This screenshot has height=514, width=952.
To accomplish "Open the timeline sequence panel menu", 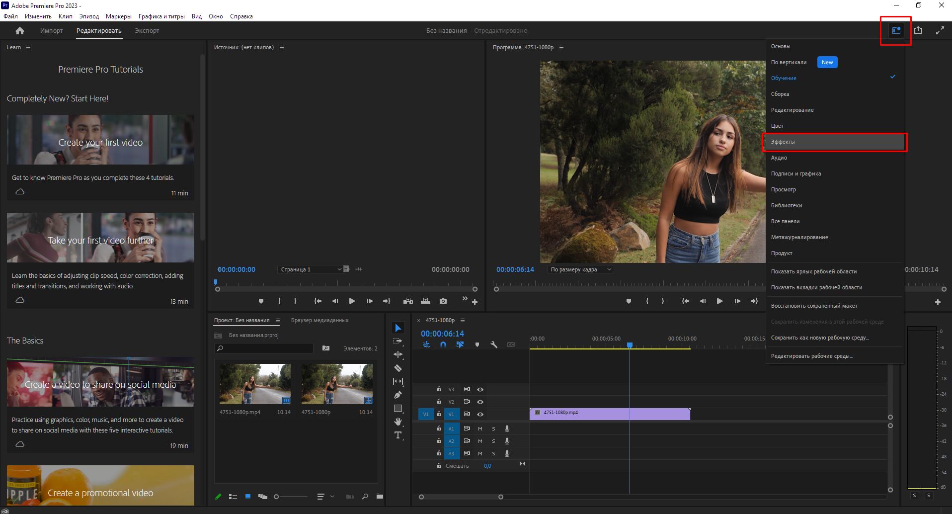I will (x=463, y=320).
